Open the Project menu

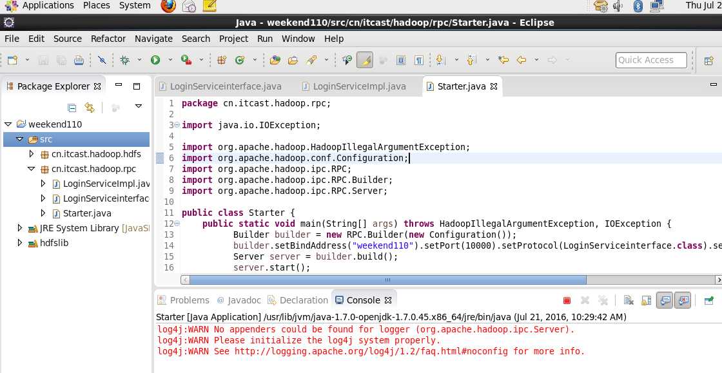(x=233, y=39)
